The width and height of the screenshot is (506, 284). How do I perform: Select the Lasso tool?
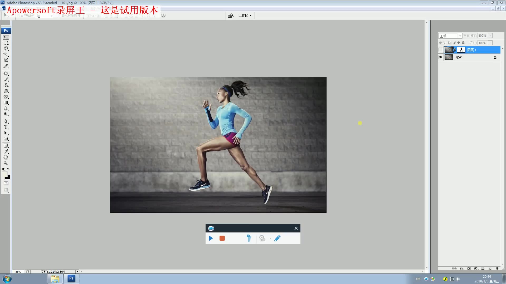(x=6, y=49)
